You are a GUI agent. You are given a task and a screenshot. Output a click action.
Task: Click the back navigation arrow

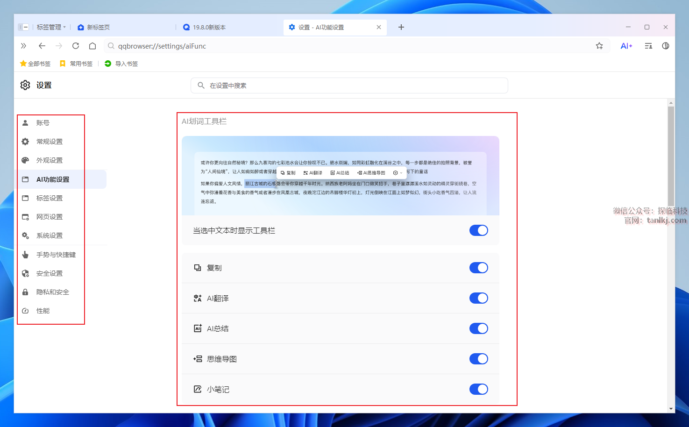(x=42, y=46)
